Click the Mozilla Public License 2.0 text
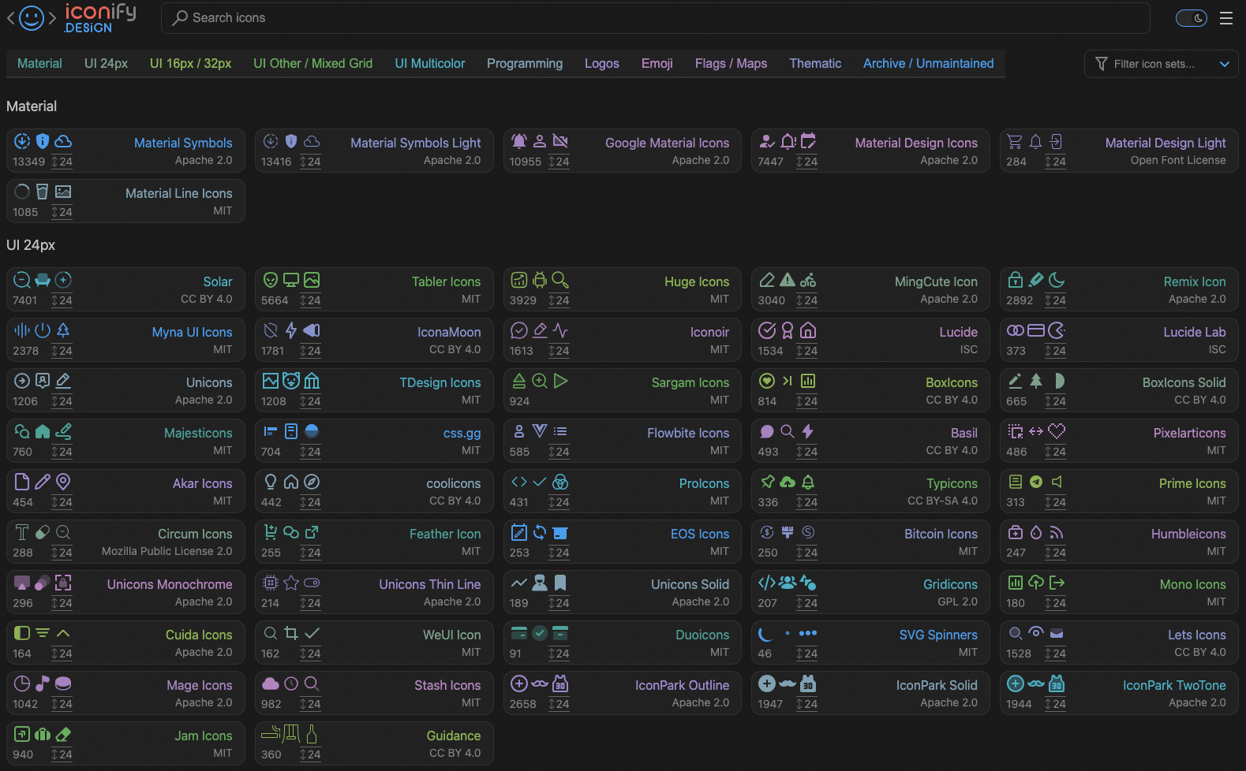The image size is (1246, 771). [167, 551]
